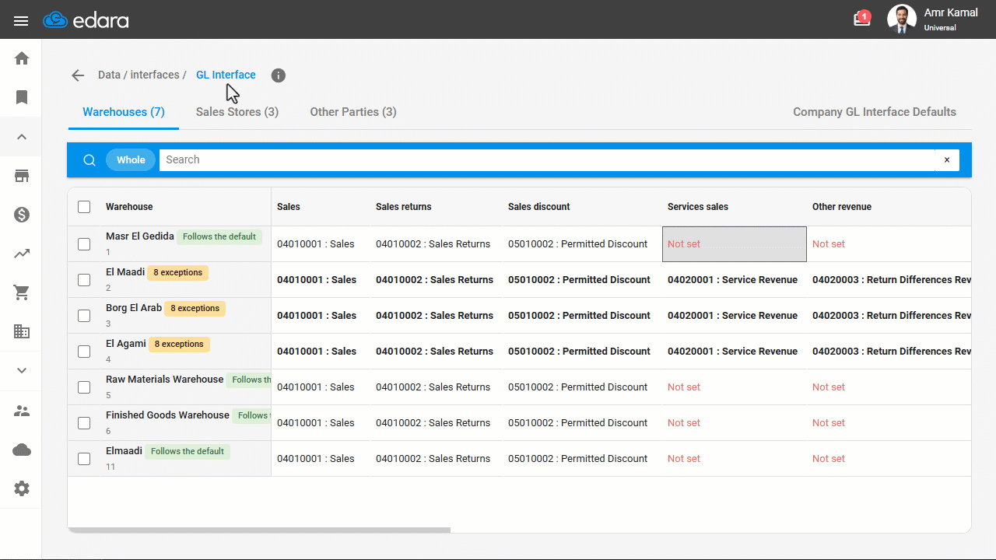This screenshot has height=560, width=996.
Task: Switch to the Warehouses (7) tab
Action: (x=124, y=112)
